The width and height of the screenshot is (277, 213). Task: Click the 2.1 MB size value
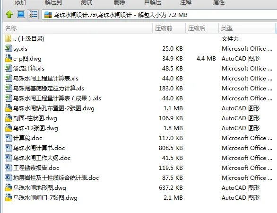(173, 197)
